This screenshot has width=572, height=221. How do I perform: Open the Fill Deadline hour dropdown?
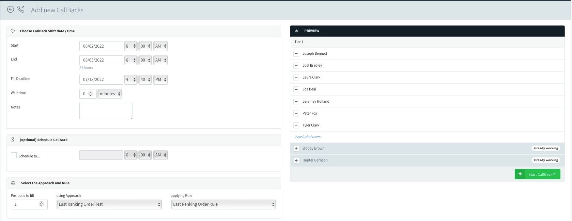(130, 80)
